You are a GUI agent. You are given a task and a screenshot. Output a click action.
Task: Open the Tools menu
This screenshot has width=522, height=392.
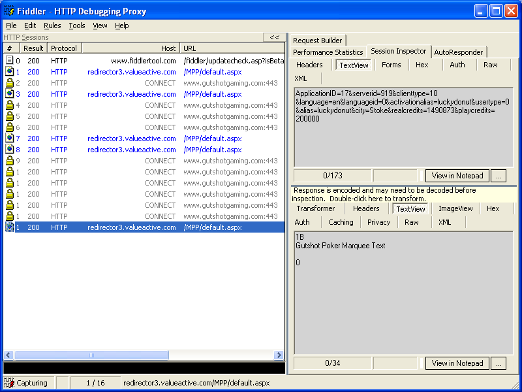coord(77,25)
